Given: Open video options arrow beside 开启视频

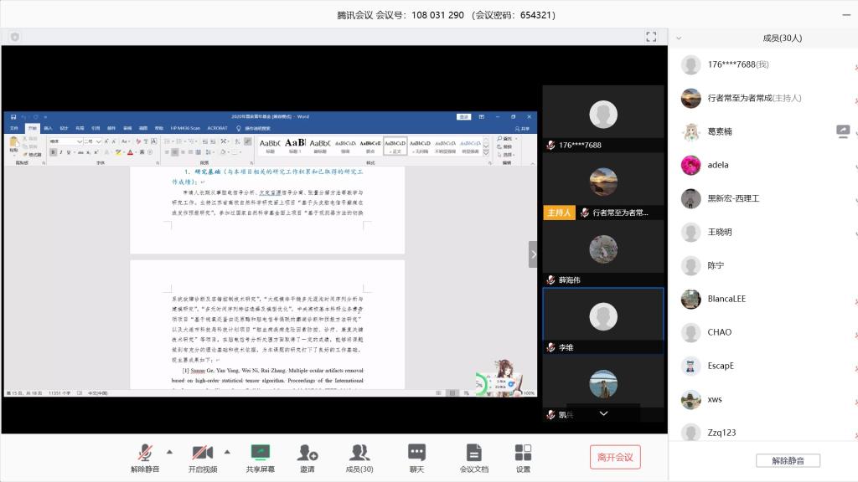Looking at the screenshot, I should [x=227, y=452].
